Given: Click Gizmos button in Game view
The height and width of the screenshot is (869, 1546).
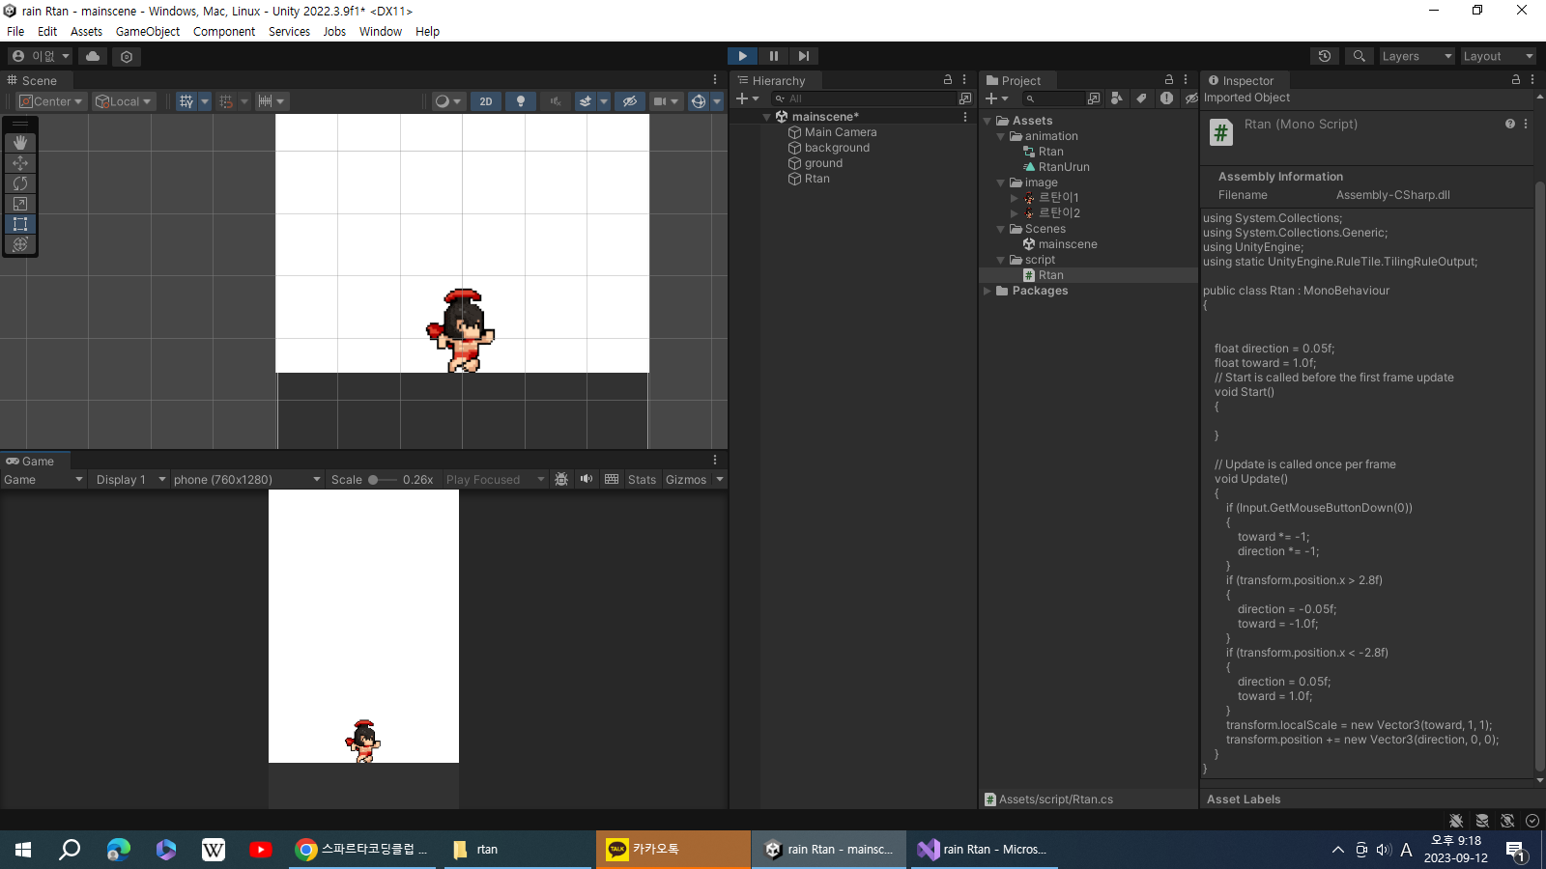Looking at the screenshot, I should click(686, 480).
